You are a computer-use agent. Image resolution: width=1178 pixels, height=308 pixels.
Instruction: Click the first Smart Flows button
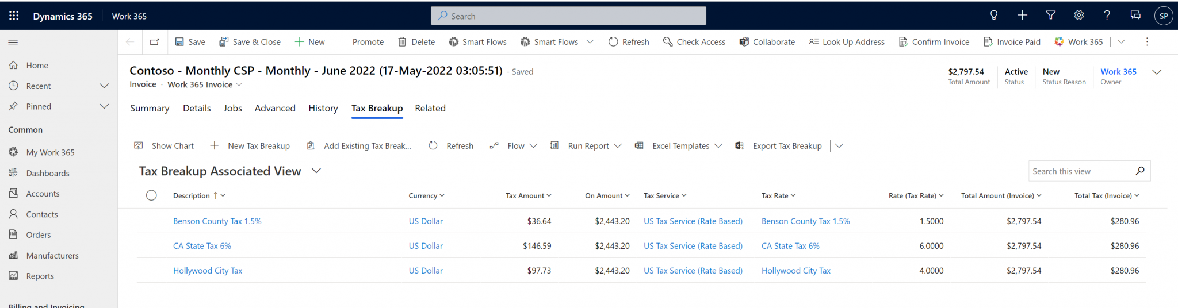click(477, 42)
